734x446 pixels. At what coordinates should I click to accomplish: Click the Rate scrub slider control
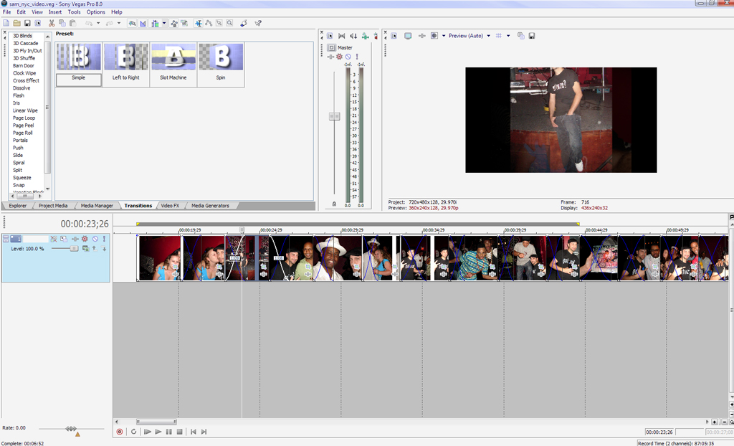pyautogui.click(x=71, y=429)
